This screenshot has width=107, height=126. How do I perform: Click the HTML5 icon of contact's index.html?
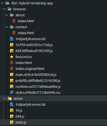[x=14, y=33]
